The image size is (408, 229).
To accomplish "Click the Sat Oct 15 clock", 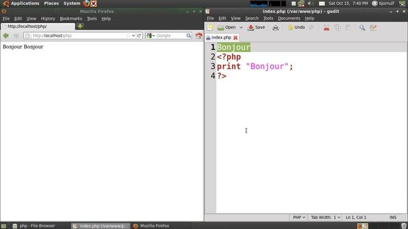I will click(348, 3).
